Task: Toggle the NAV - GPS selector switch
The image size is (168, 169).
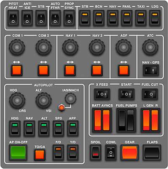Action: (151, 70)
